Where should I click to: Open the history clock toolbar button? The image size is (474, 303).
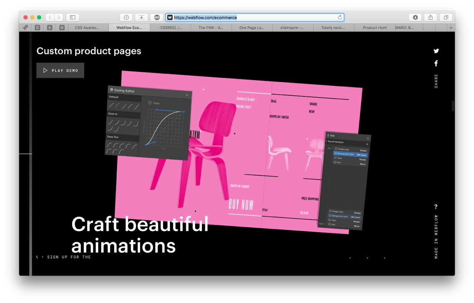pos(126,17)
